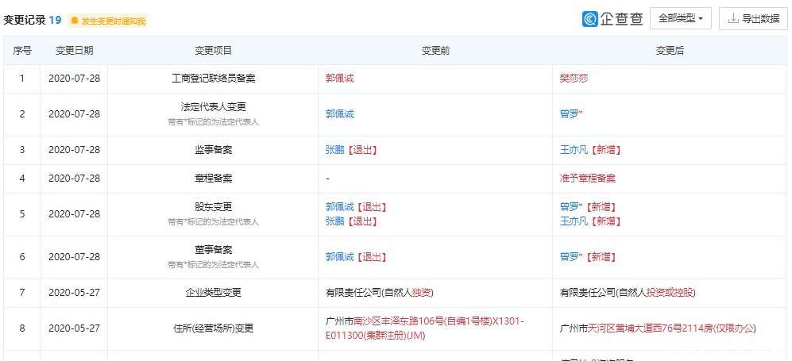
Task: Click 发生变更时通知我 button
Action: click(107, 21)
